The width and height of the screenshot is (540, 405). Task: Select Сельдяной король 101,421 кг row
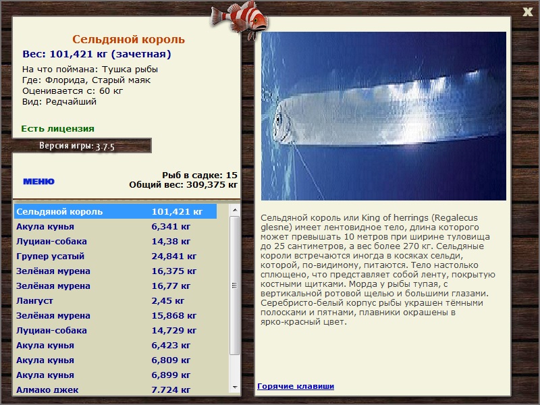coord(115,211)
